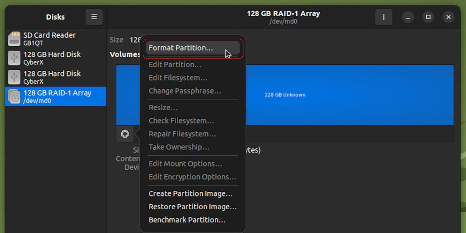
Task: Open the three-dot drive options menu
Action: tap(384, 17)
